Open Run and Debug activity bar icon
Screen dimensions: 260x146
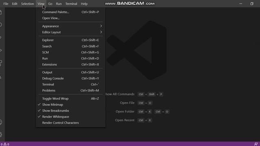pyautogui.click(x=1, y=50)
